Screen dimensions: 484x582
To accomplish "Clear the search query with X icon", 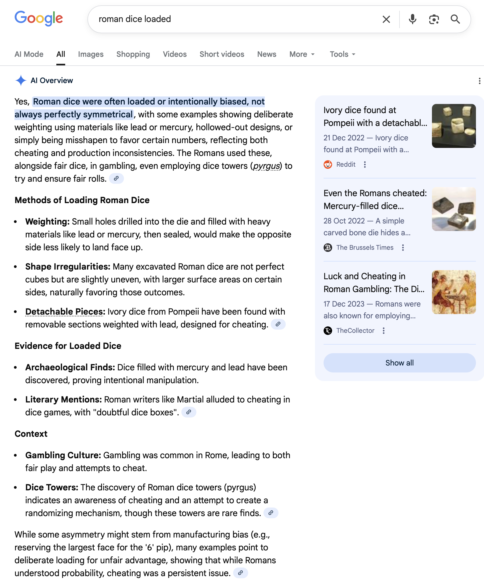I will click(386, 19).
